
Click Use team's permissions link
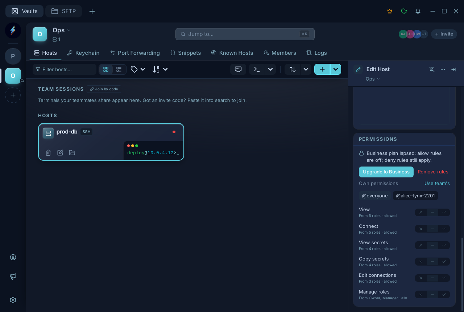[x=437, y=184]
